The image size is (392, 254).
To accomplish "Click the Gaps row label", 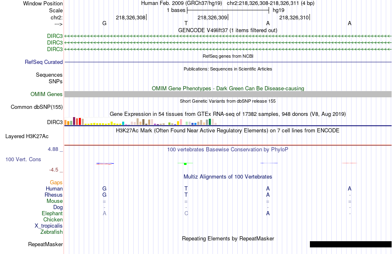I will pos(56,183).
